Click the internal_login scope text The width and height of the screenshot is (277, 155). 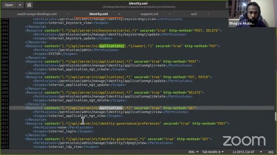click(62, 131)
